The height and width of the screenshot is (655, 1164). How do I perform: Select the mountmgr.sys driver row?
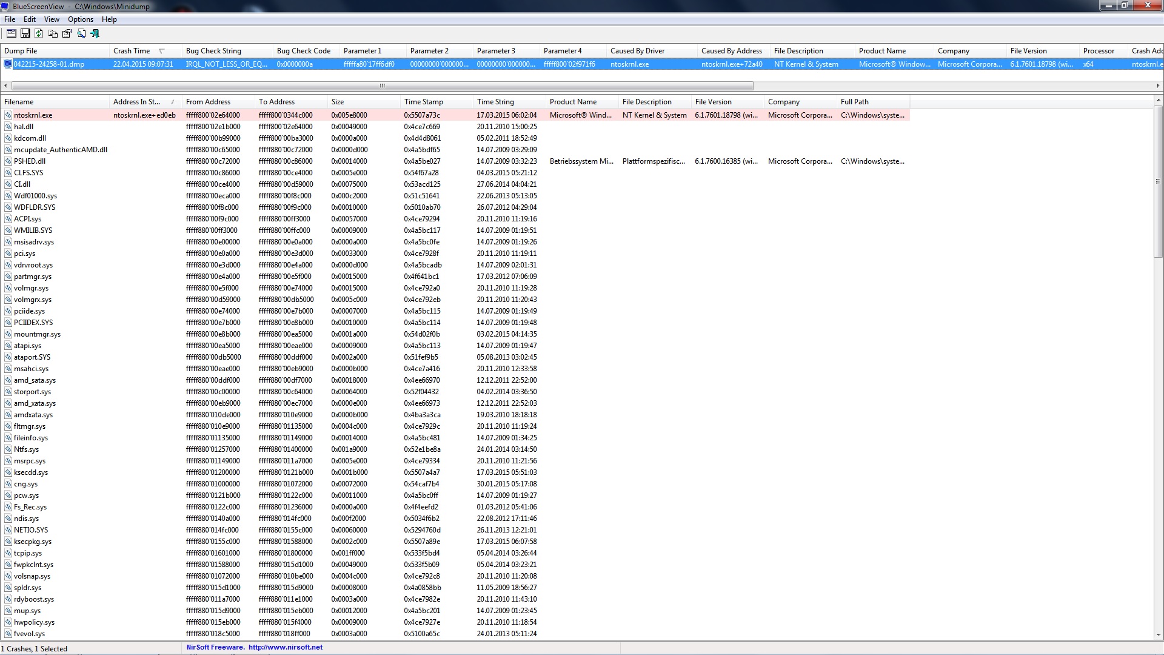455,334
